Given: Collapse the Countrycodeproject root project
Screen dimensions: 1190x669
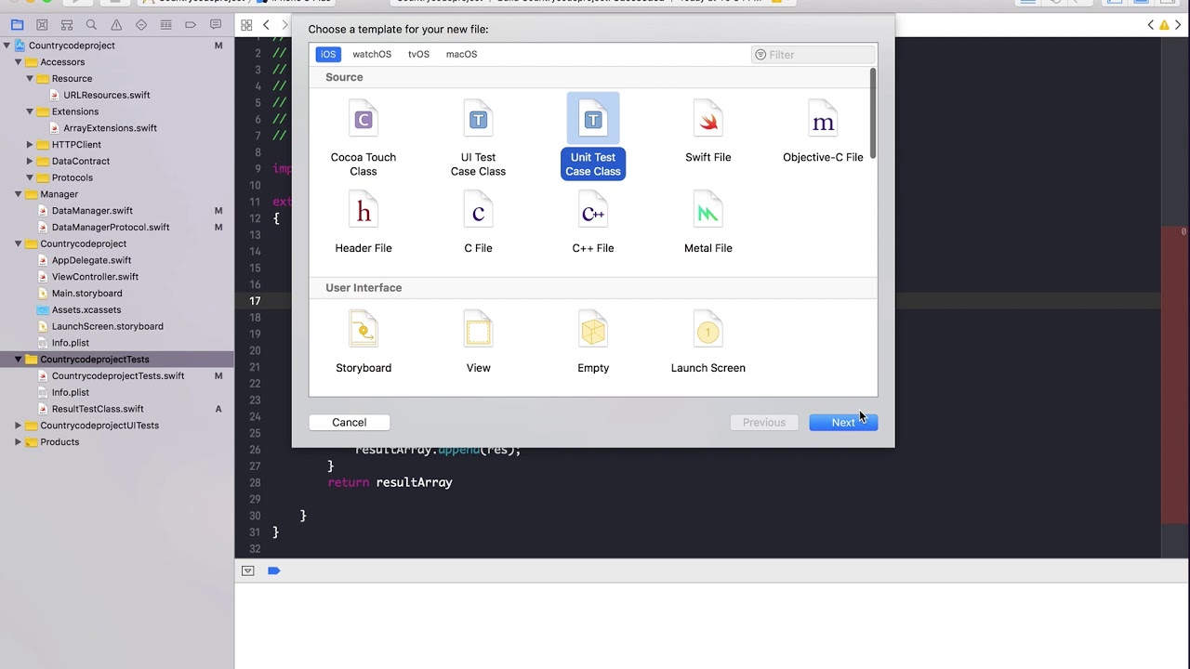Looking at the screenshot, I should pyautogui.click(x=7, y=46).
